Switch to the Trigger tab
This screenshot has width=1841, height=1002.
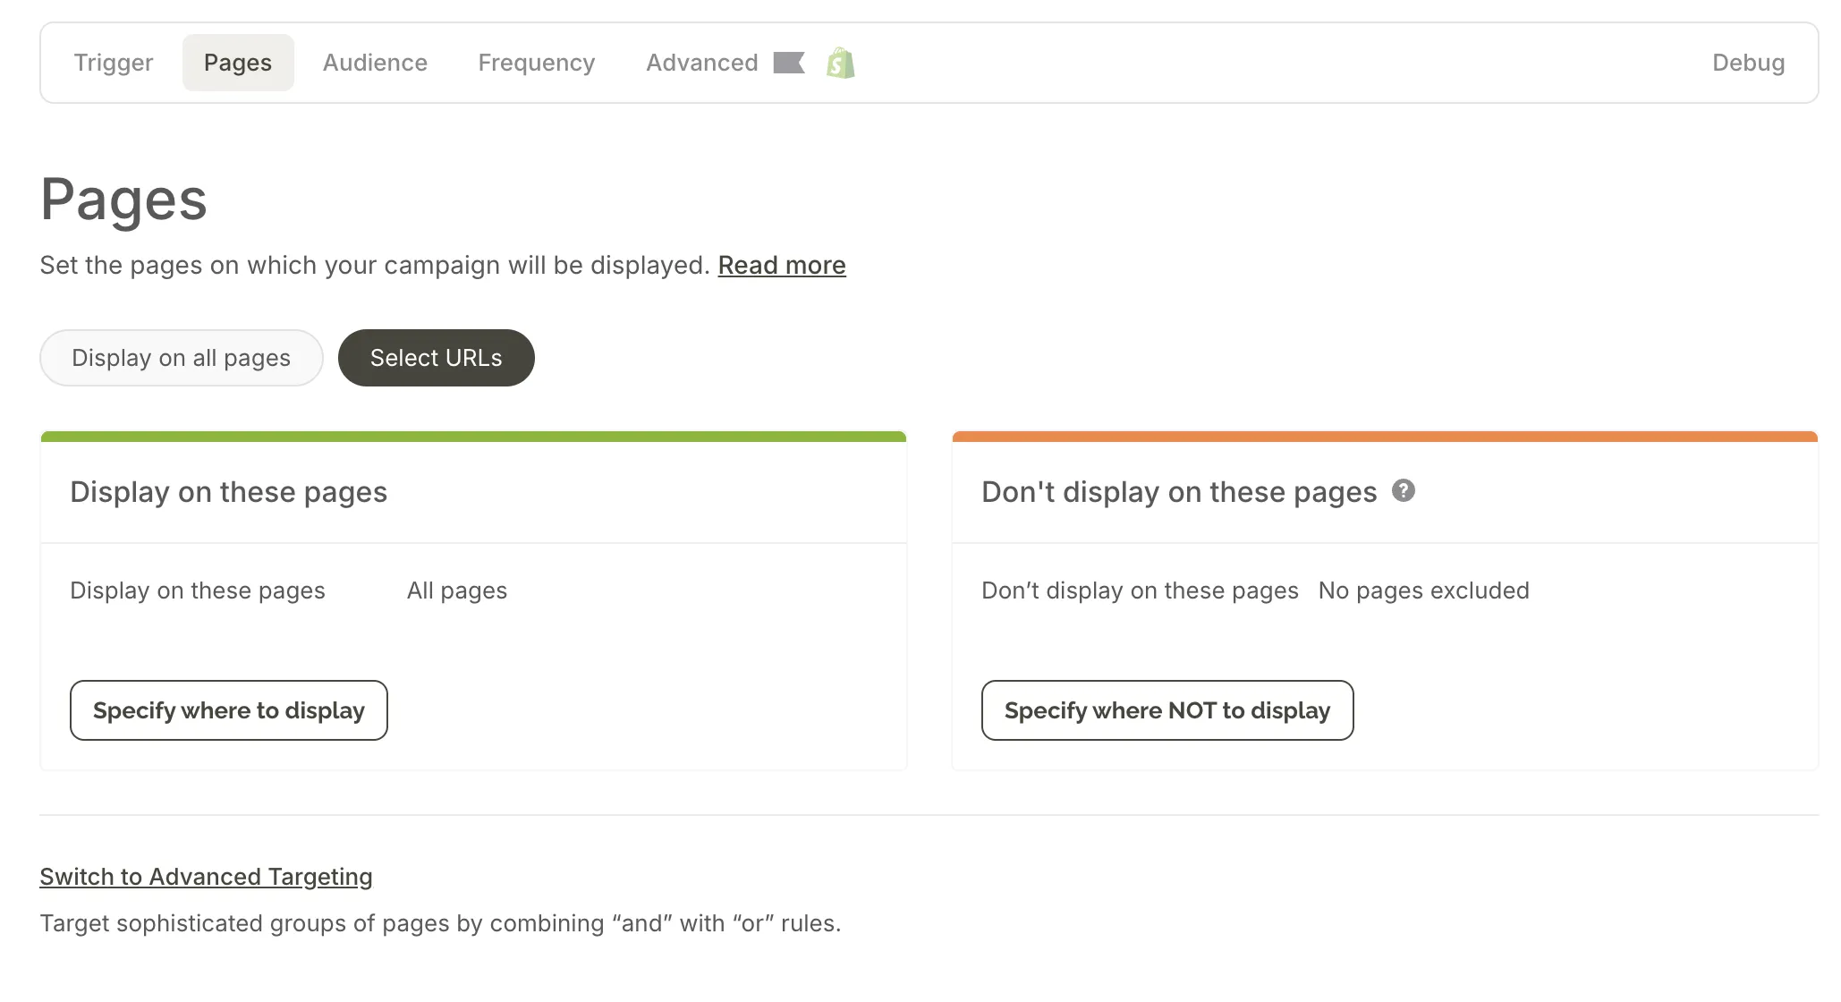pyautogui.click(x=114, y=63)
